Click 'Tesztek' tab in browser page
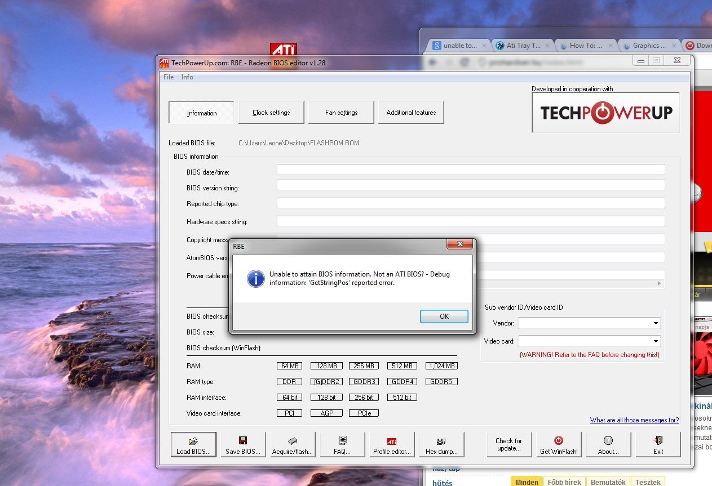The width and height of the screenshot is (712, 486). [x=647, y=482]
